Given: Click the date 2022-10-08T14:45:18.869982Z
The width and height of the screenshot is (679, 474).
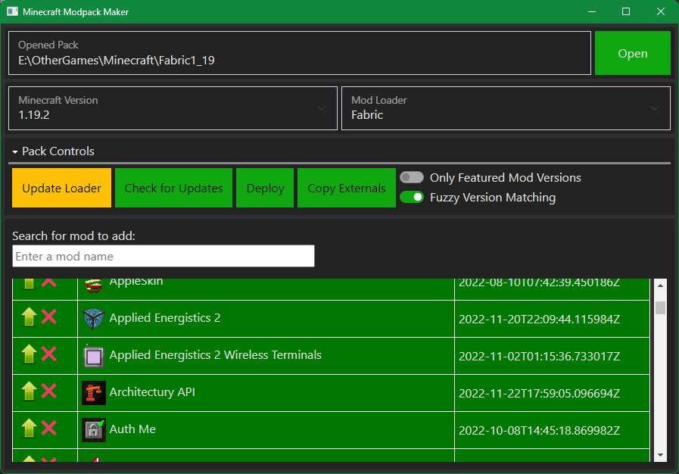Looking at the screenshot, I should tap(539, 431).
